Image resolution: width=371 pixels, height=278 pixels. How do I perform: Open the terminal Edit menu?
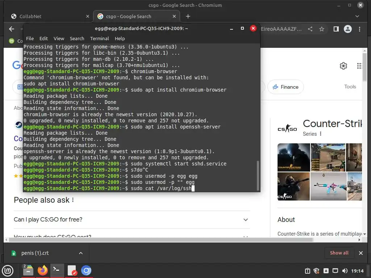[x=43, y=38]
